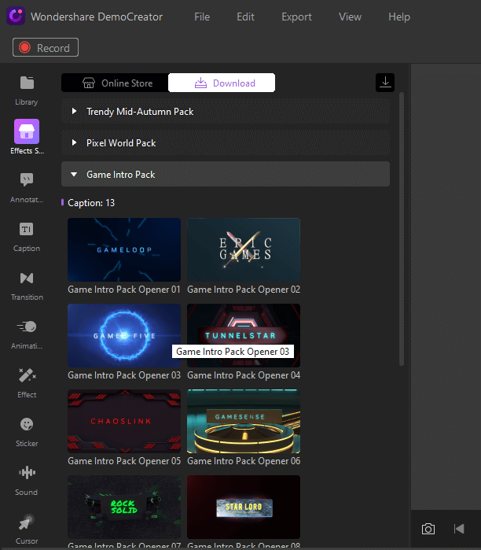Open the Caption panel

point(27,237)
